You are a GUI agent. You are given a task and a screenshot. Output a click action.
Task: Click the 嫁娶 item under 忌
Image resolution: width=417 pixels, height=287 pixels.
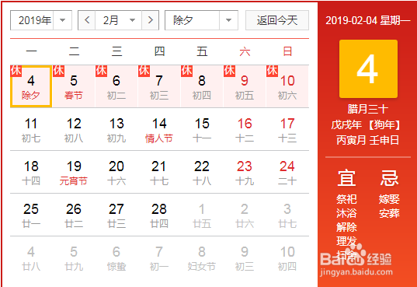pyautogui.click(x=389, y=199)
